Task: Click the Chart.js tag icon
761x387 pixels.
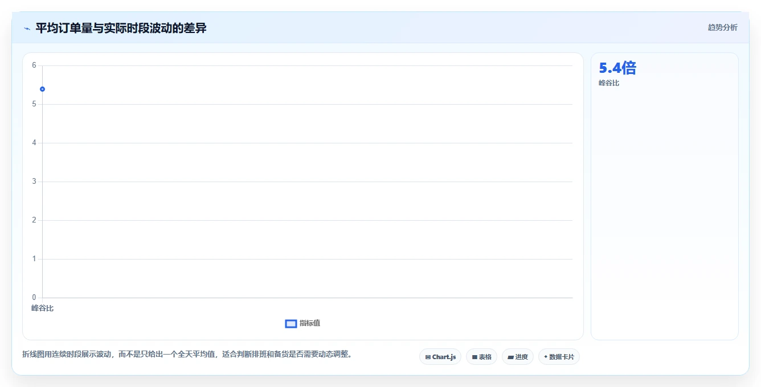Action: (428, 357)
